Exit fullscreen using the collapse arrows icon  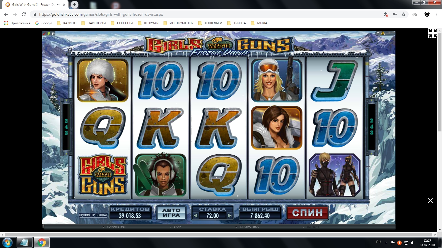433,33
